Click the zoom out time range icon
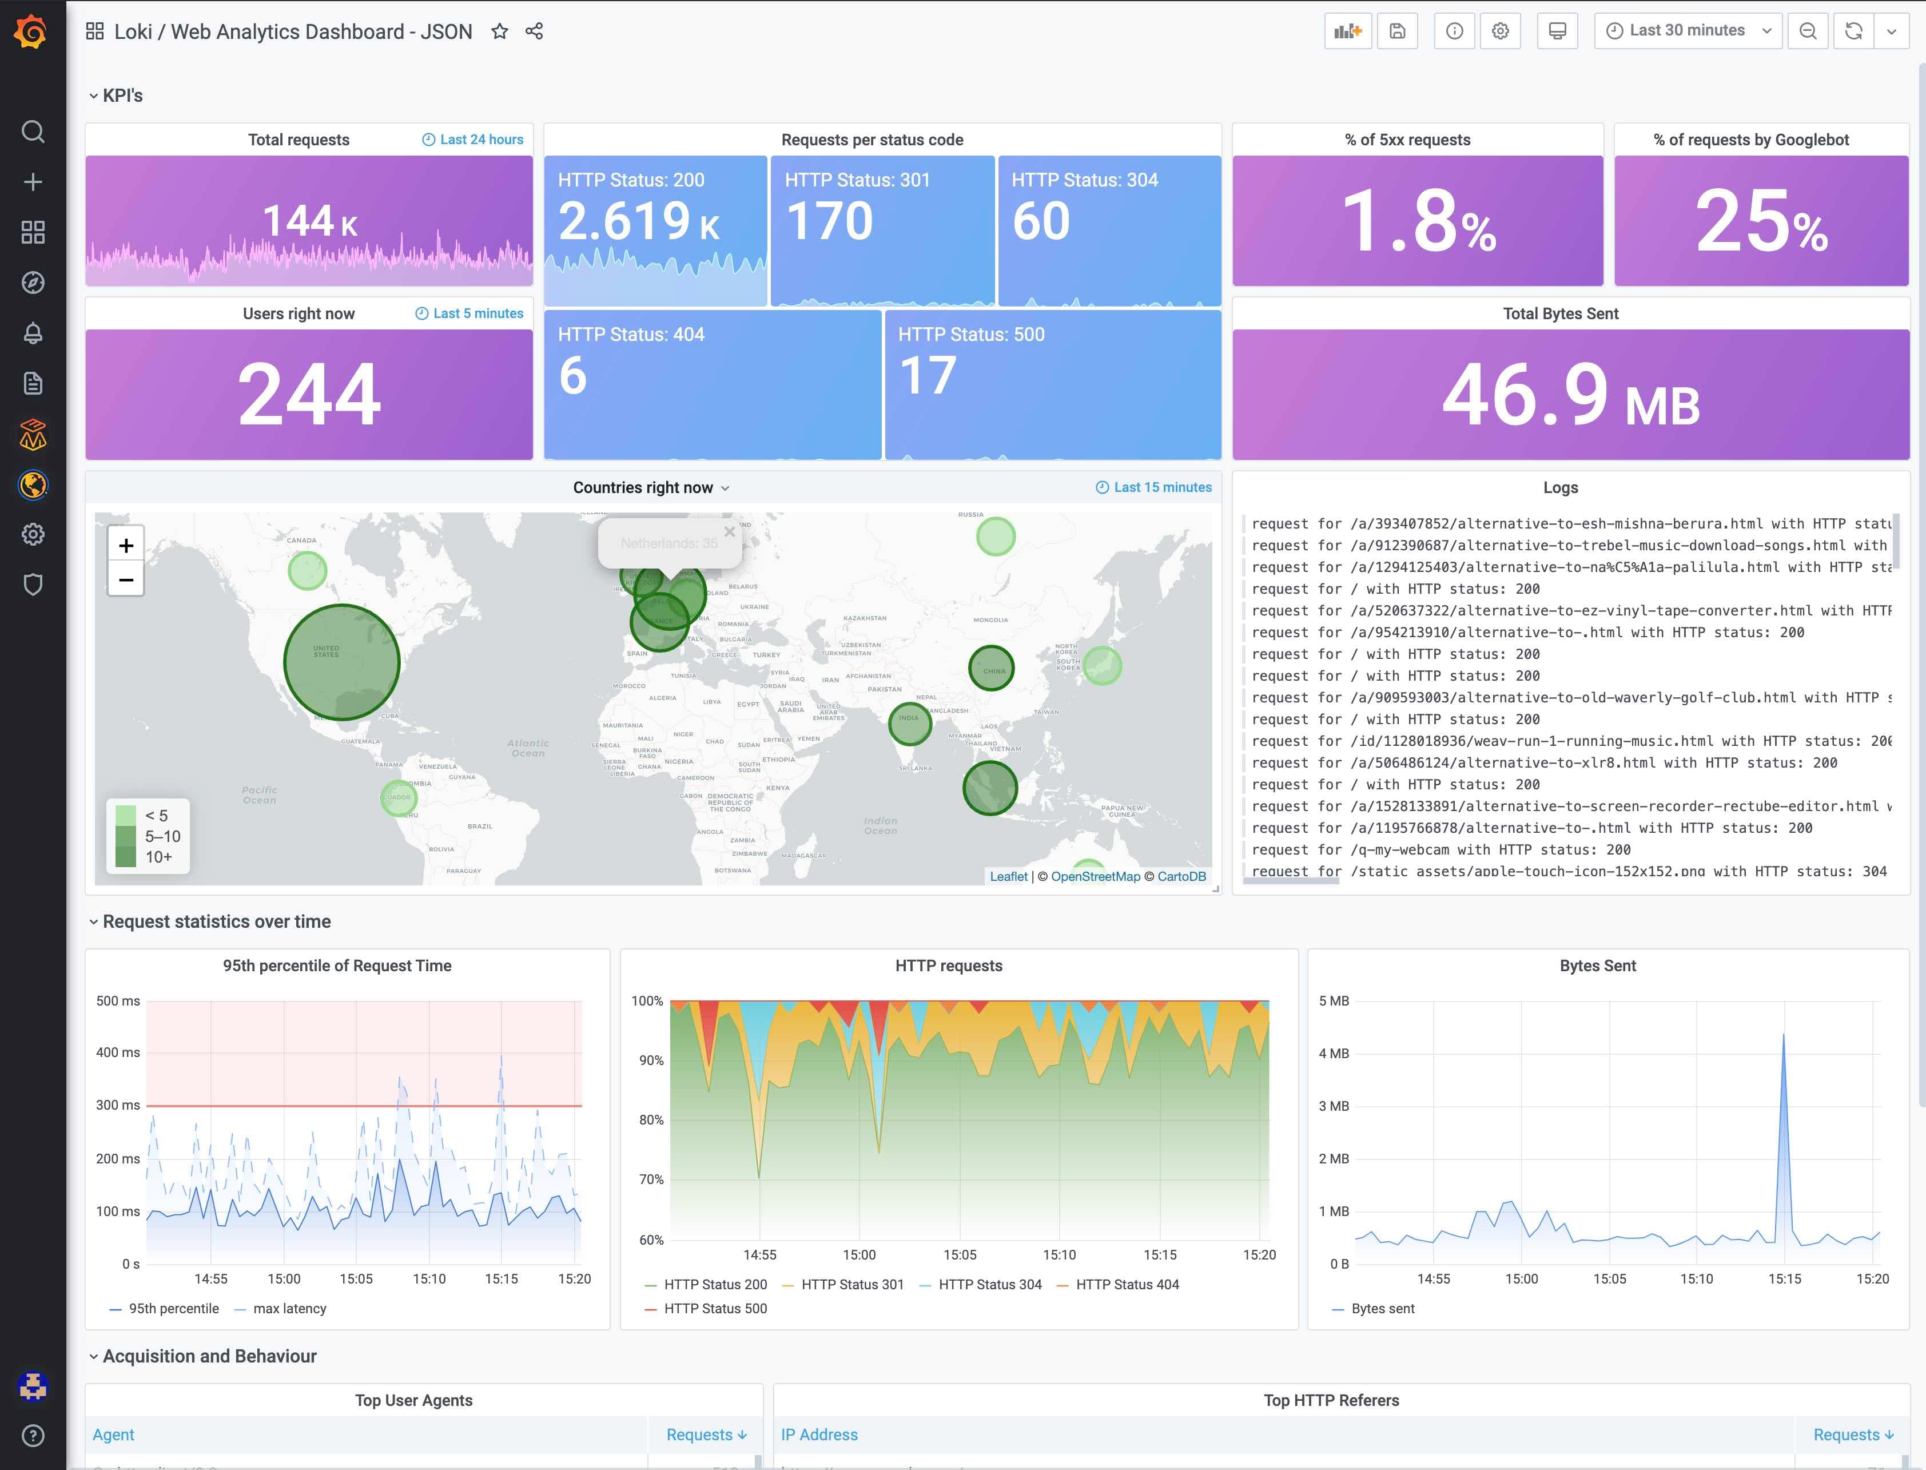The width and height of the screenshot is (1926, 1470). pos(1808,31)
